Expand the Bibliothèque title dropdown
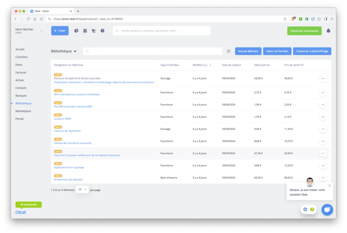Viewport: 347px width, 233px height. tap(75, 51)
